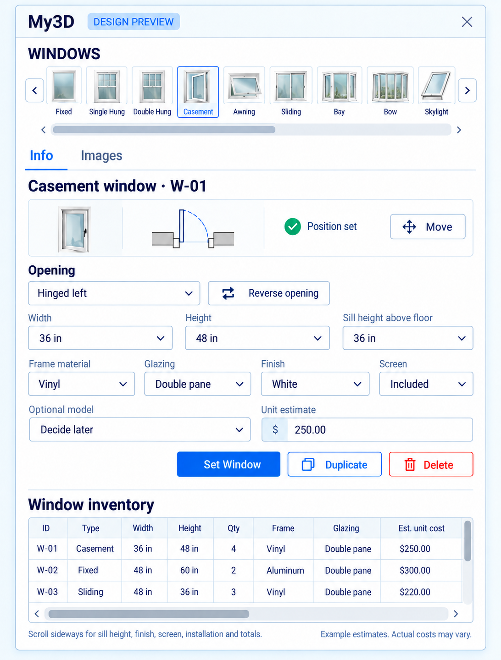The width and height of the screenshot is (501, 660).
Task: Pick the Double Hung window icon
Action: (x=152, y=92)
